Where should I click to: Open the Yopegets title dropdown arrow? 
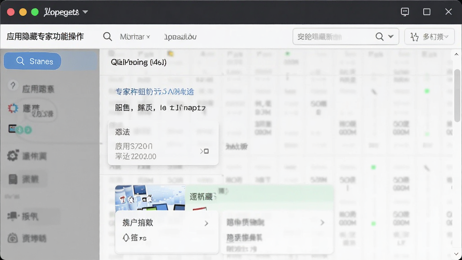click(85, 12)
